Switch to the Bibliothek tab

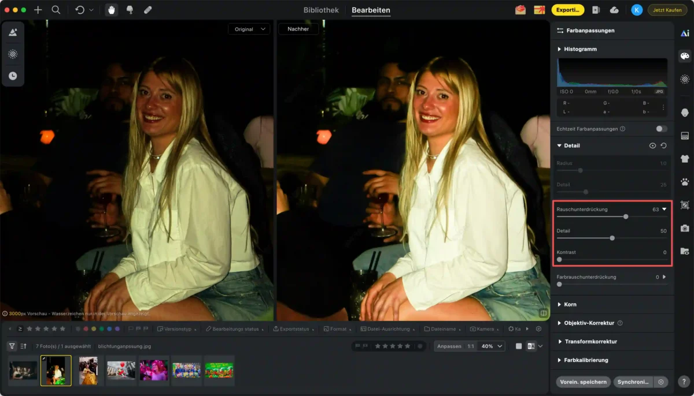[321, 10]
